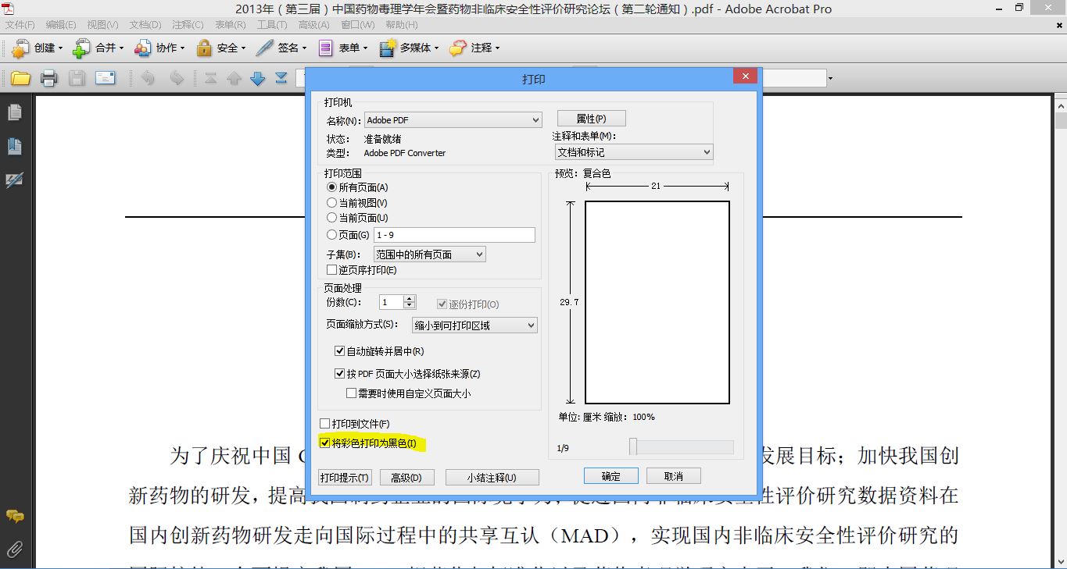Open the Pages panel in left sidebar
This screenshot has width=1067, height=569.
tap(14, 113)
